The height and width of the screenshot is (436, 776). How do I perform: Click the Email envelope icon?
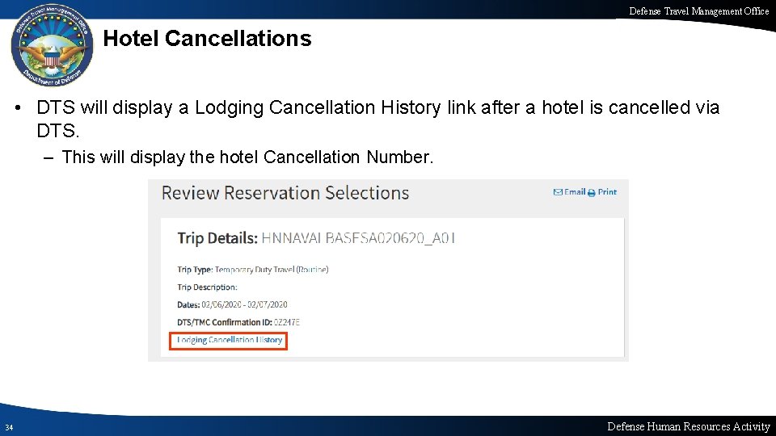(x=558, y=192)
